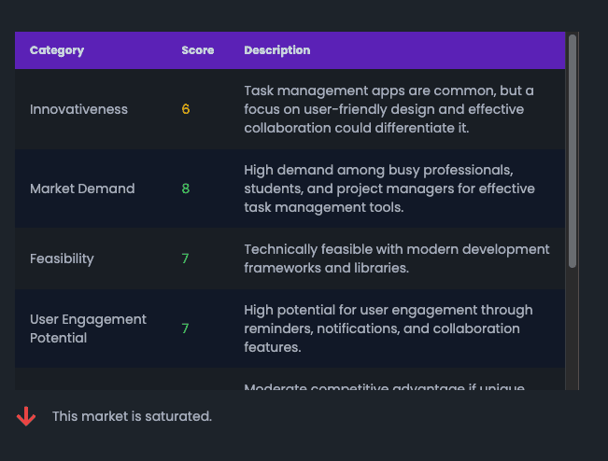The width and height of the screenshot is (608, 461).
Task: Click the Innovativeness description text
Action: [396, 109]
